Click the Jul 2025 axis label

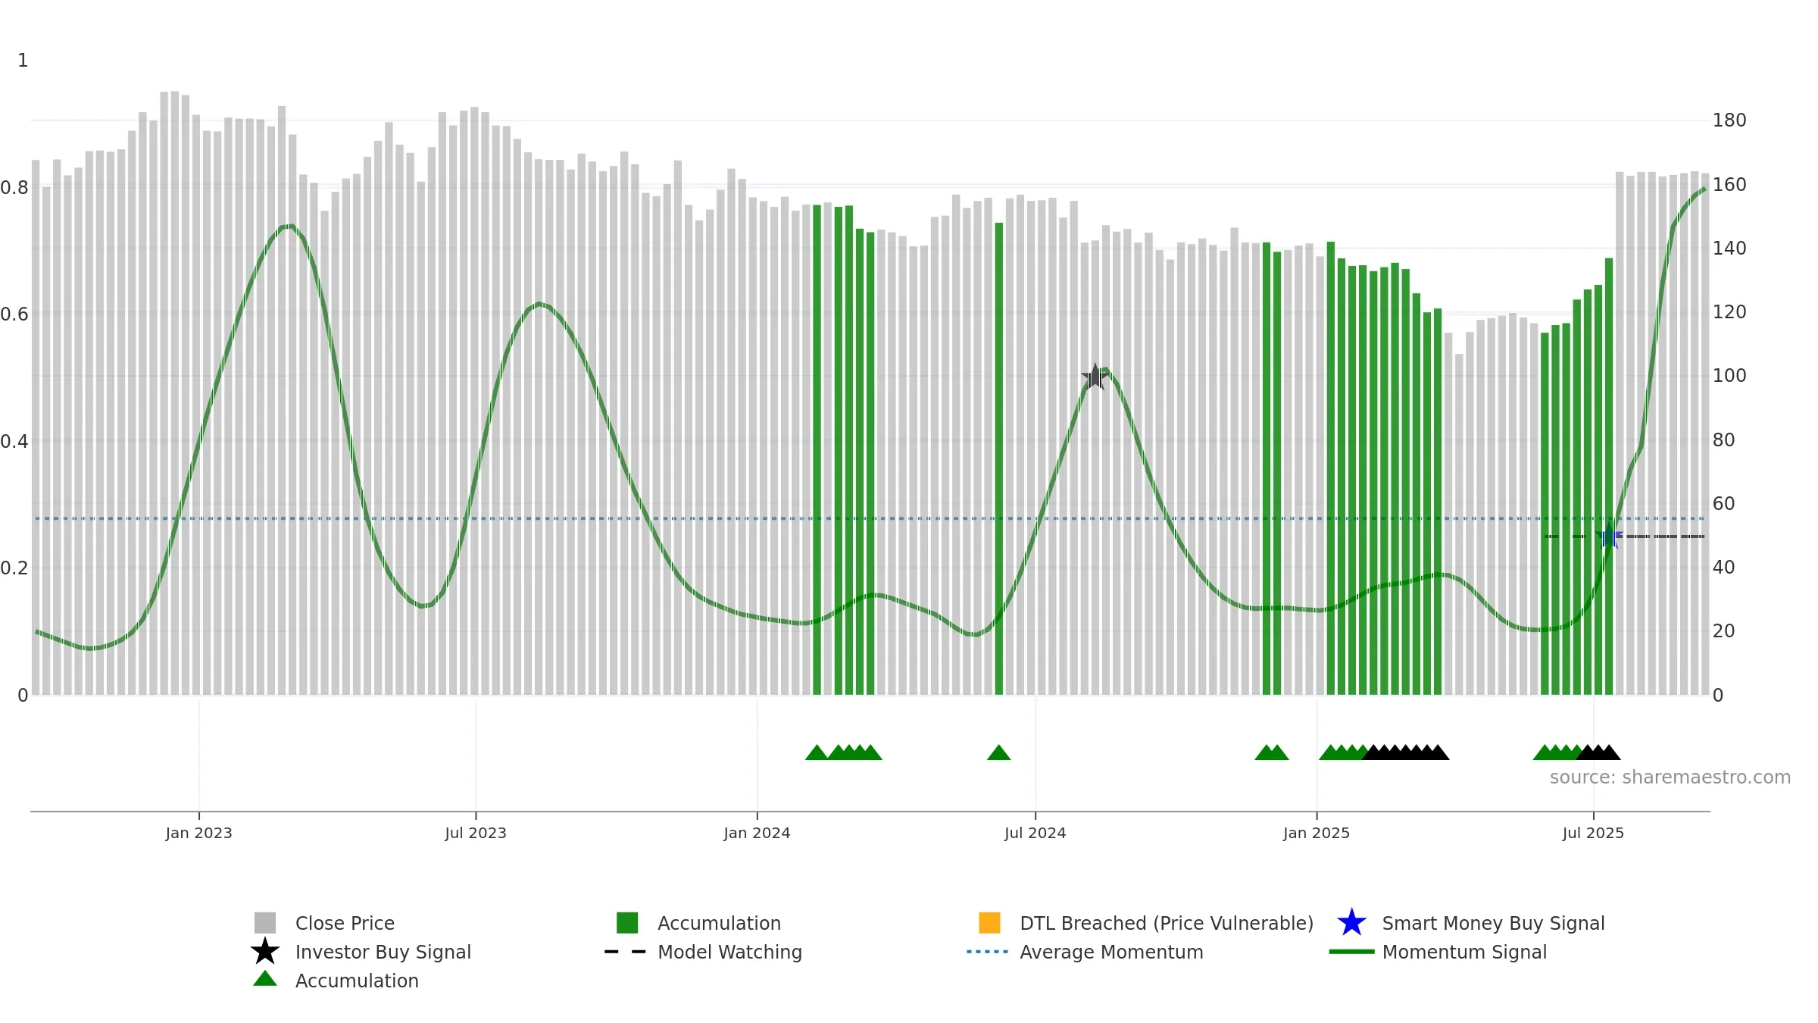(1593, 834)
